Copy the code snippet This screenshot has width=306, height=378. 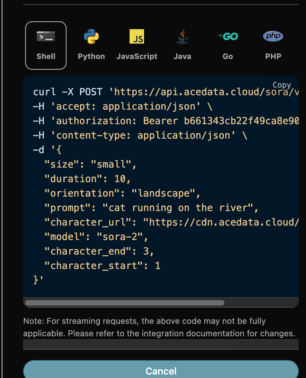[282, 85]
